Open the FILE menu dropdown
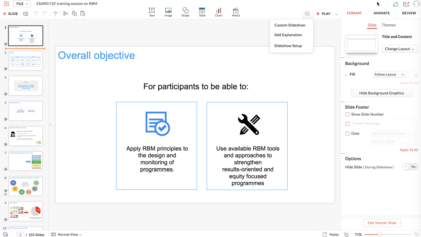This screenshot has height=237, width=421. 22,4
